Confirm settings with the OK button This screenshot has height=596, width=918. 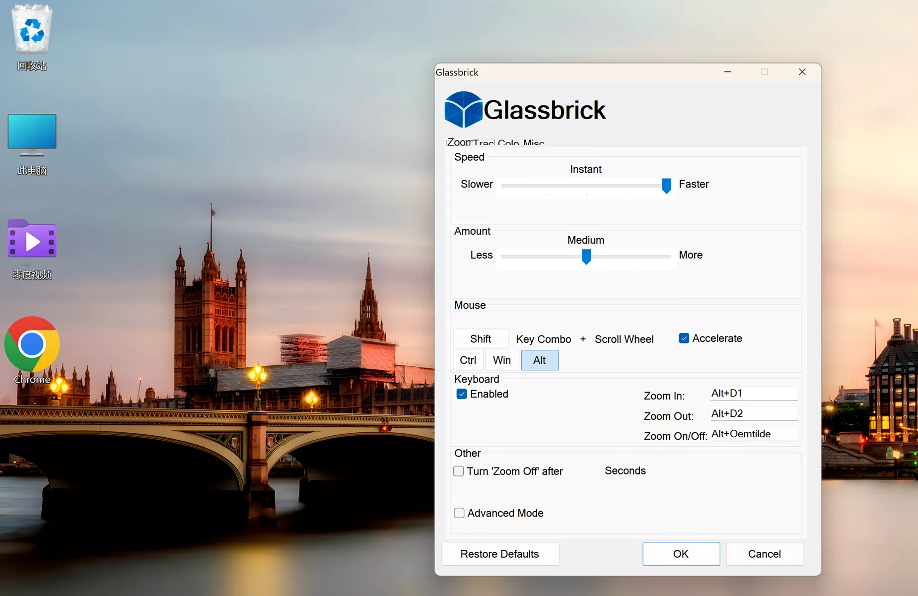tap(681, 554)
